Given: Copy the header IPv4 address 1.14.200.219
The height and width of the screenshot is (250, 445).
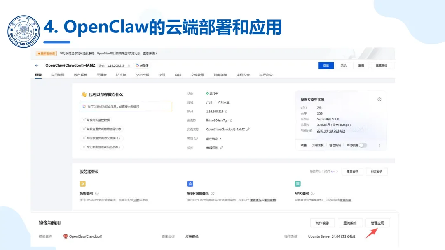Looking at the screenshot, I should [129, 66].
